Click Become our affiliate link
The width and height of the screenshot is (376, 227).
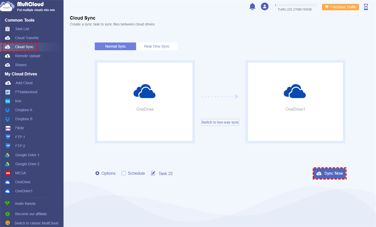pos(31,214)
